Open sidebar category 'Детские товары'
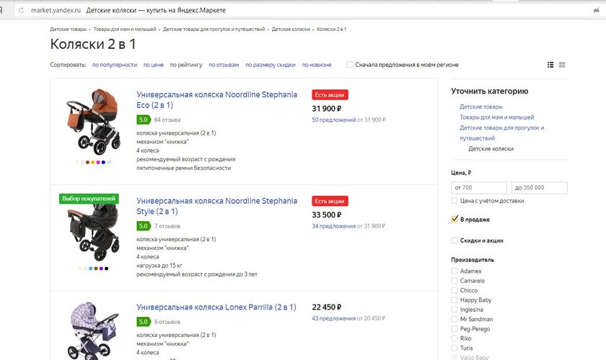This screenshot has height=360, width=606. pos(481,107)
